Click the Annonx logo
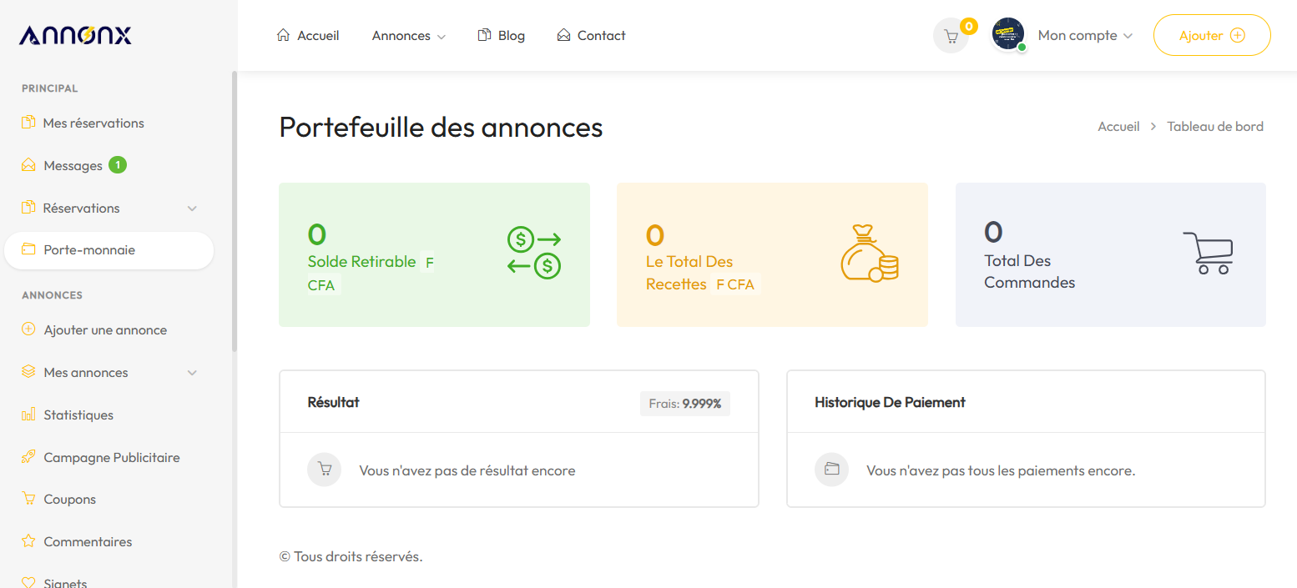1297x588 pixels. tap(75, 35)
